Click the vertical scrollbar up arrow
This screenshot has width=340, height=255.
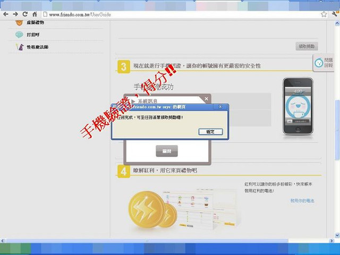(x=337, y=22)
